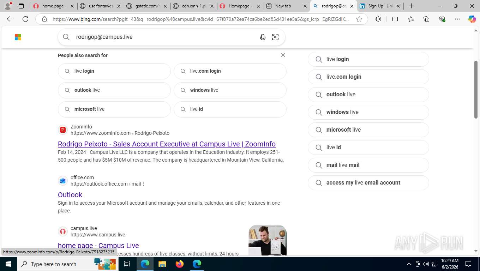Click the browser address bar URL
480x271 pixels.
click(200, 19)
